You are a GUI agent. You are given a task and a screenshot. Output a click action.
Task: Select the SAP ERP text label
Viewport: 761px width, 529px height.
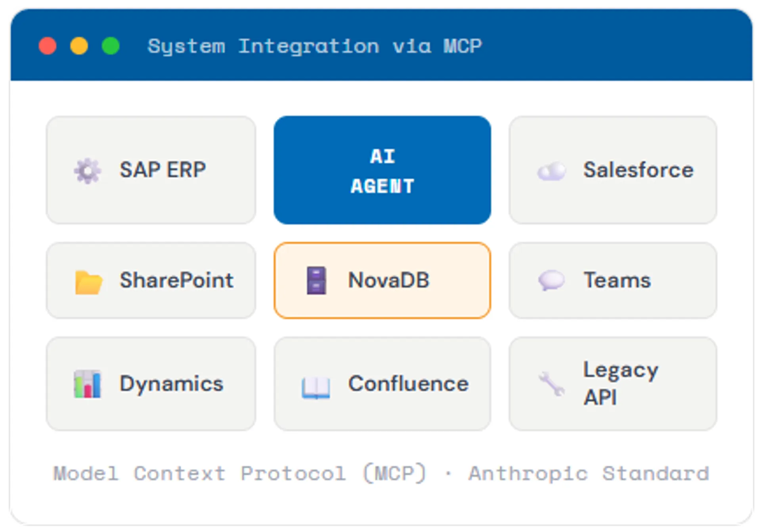coord(163,170)
